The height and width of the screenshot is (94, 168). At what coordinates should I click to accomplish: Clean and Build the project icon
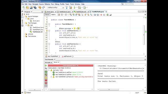tap(71, 8)
